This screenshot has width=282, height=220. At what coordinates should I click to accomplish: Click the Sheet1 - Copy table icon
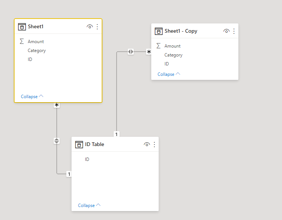pos(159,31)
